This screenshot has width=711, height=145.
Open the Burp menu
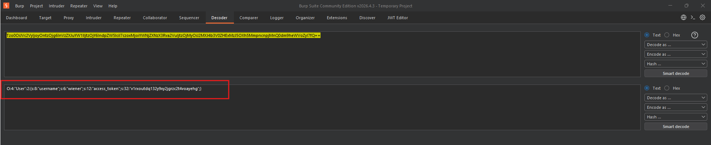click(20, 6)
